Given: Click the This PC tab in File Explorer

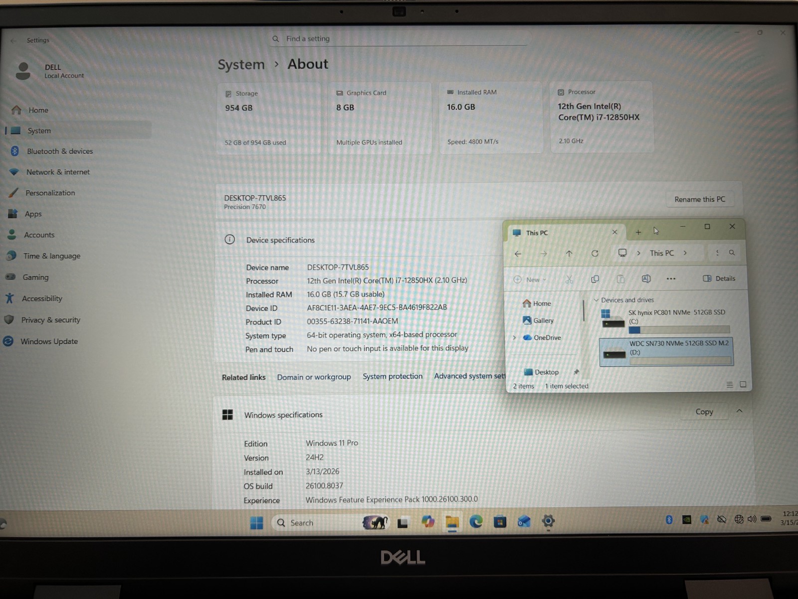Looking at the screenshot, I should [565, 233].
